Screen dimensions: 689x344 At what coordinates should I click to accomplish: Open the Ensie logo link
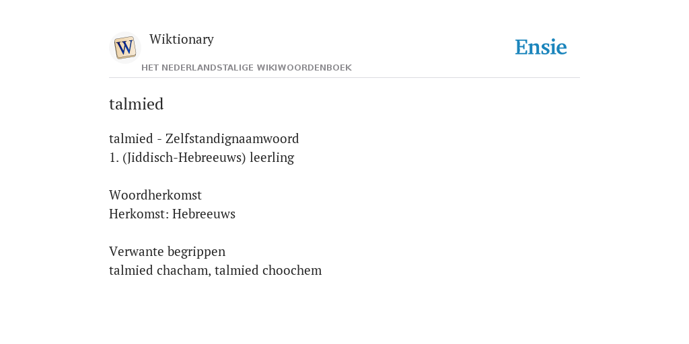pos(541,47)
